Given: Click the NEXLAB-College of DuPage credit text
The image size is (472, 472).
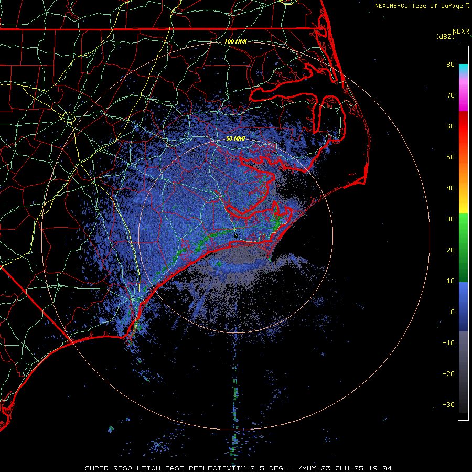Looking at the screenshot, I should tap(420, 6).
